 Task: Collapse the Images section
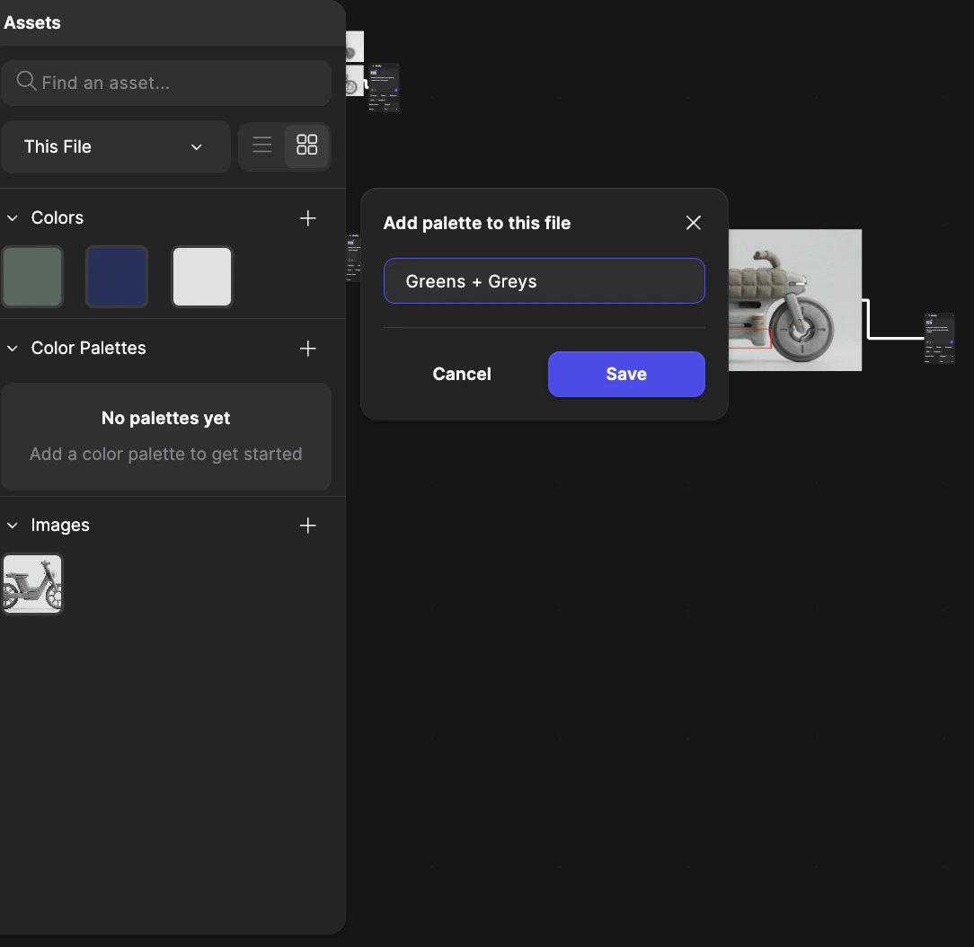[13, 526]
